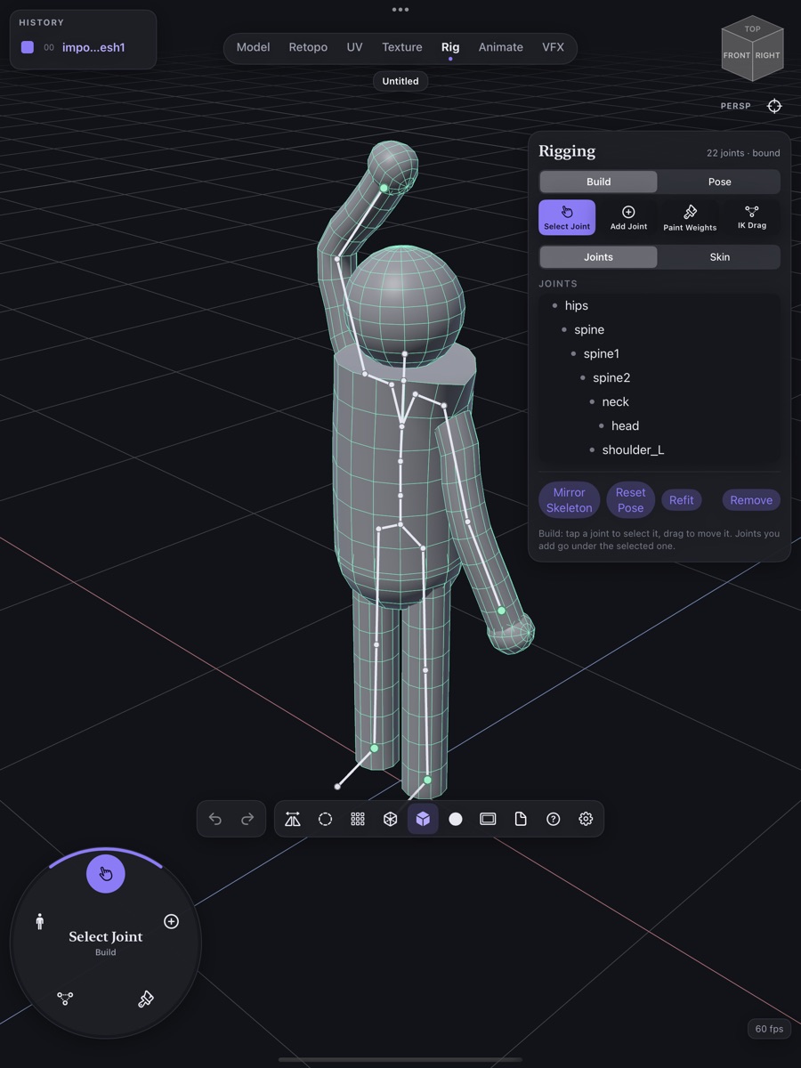Image resolution: width=801 pixels, height=1068 pixels.
Task: Click the humanoid figure icon in wheel
Action: [x=40, y=921]
